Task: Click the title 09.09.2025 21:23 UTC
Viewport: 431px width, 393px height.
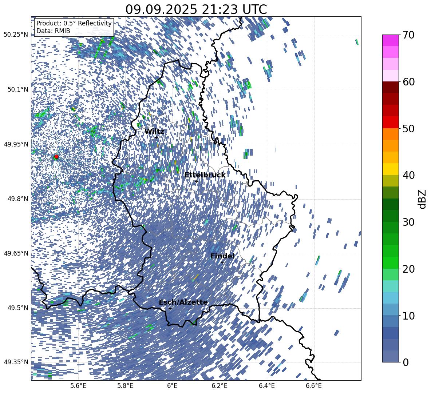Action: [x=196, y=9]
